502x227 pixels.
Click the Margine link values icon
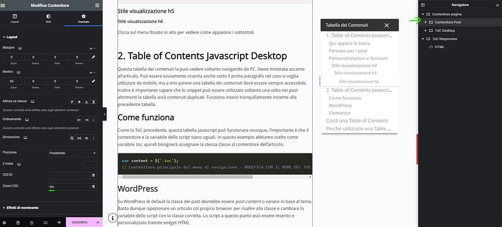point(93,57)
